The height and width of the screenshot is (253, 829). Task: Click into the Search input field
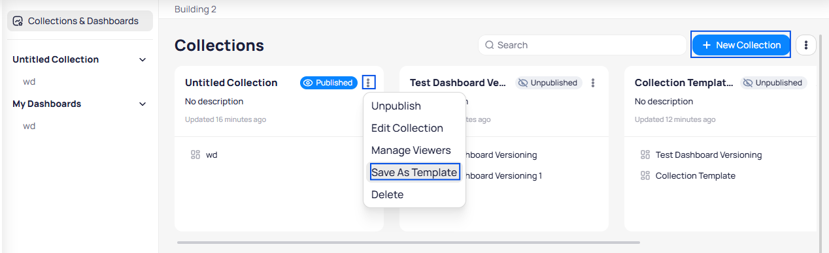[582, 45]
